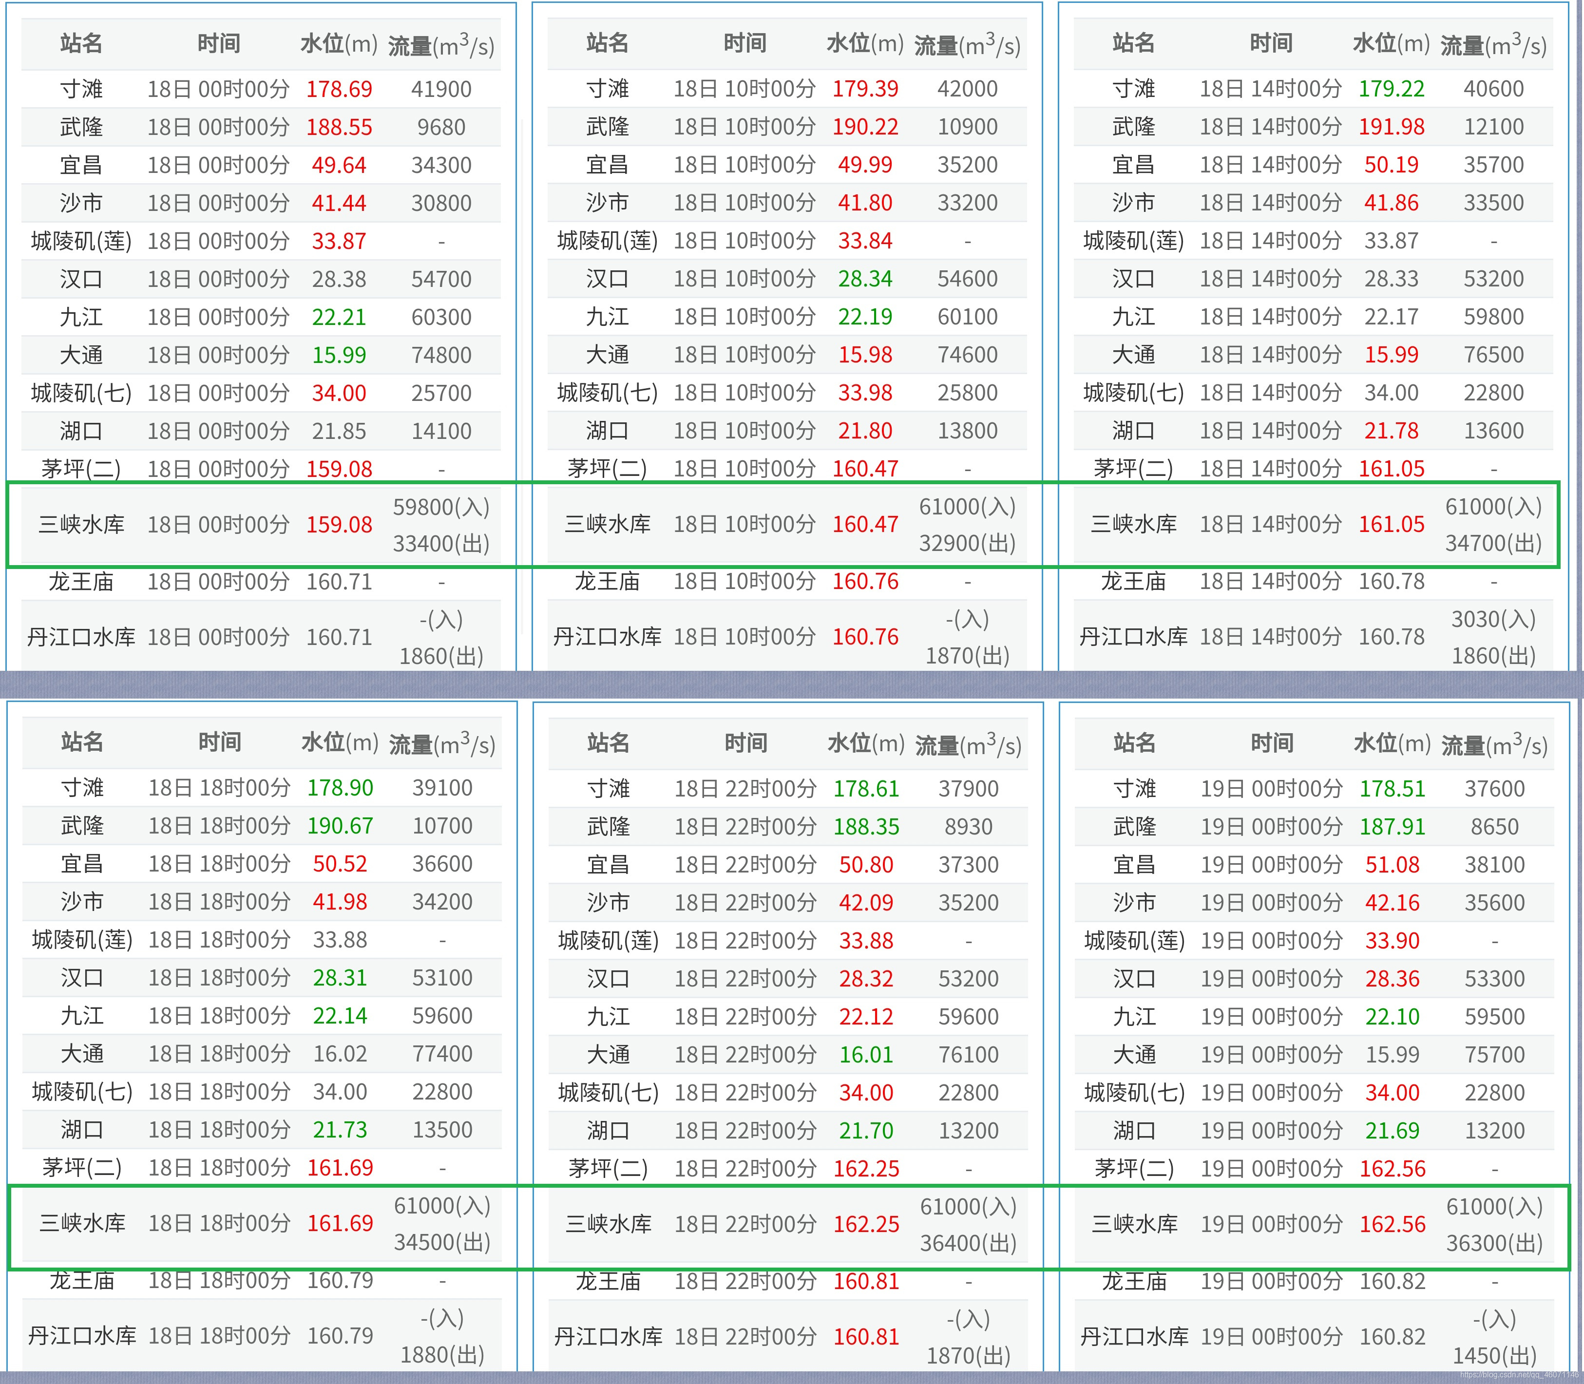Click 汉口 flow value 54600

point(967,279)
